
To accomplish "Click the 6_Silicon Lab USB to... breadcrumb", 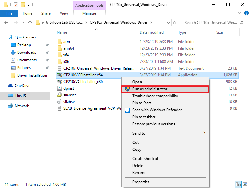I will click(64, 22).
